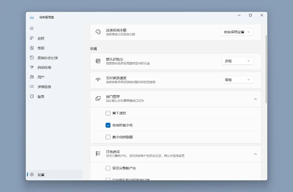Collapse the 窗口管理 section

[256, 99]
